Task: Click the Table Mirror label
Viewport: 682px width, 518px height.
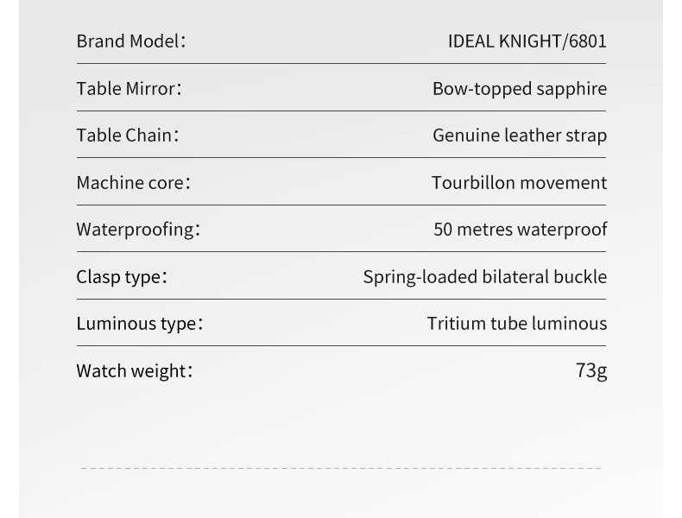Action: click(129, 89)
